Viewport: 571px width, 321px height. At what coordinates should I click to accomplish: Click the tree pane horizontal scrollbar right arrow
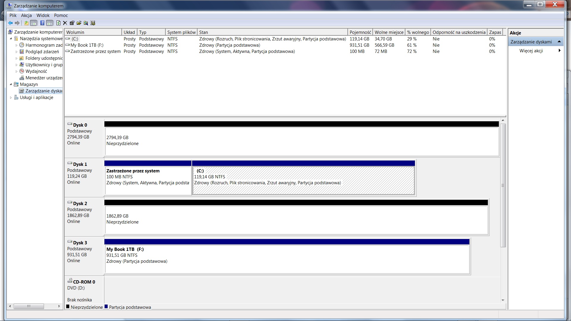(59, 306)
